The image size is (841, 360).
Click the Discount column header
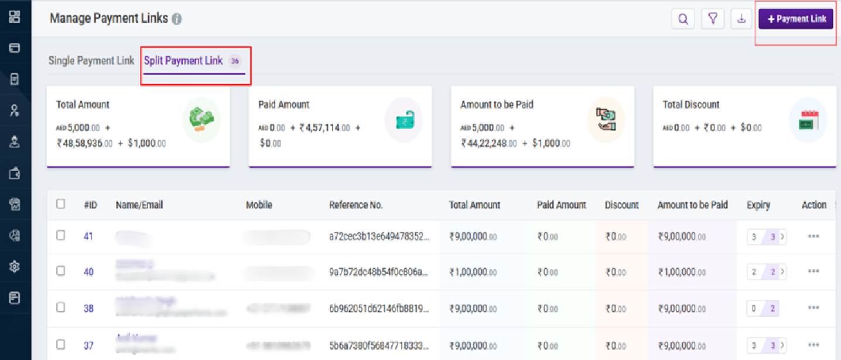tap(622, 205)
